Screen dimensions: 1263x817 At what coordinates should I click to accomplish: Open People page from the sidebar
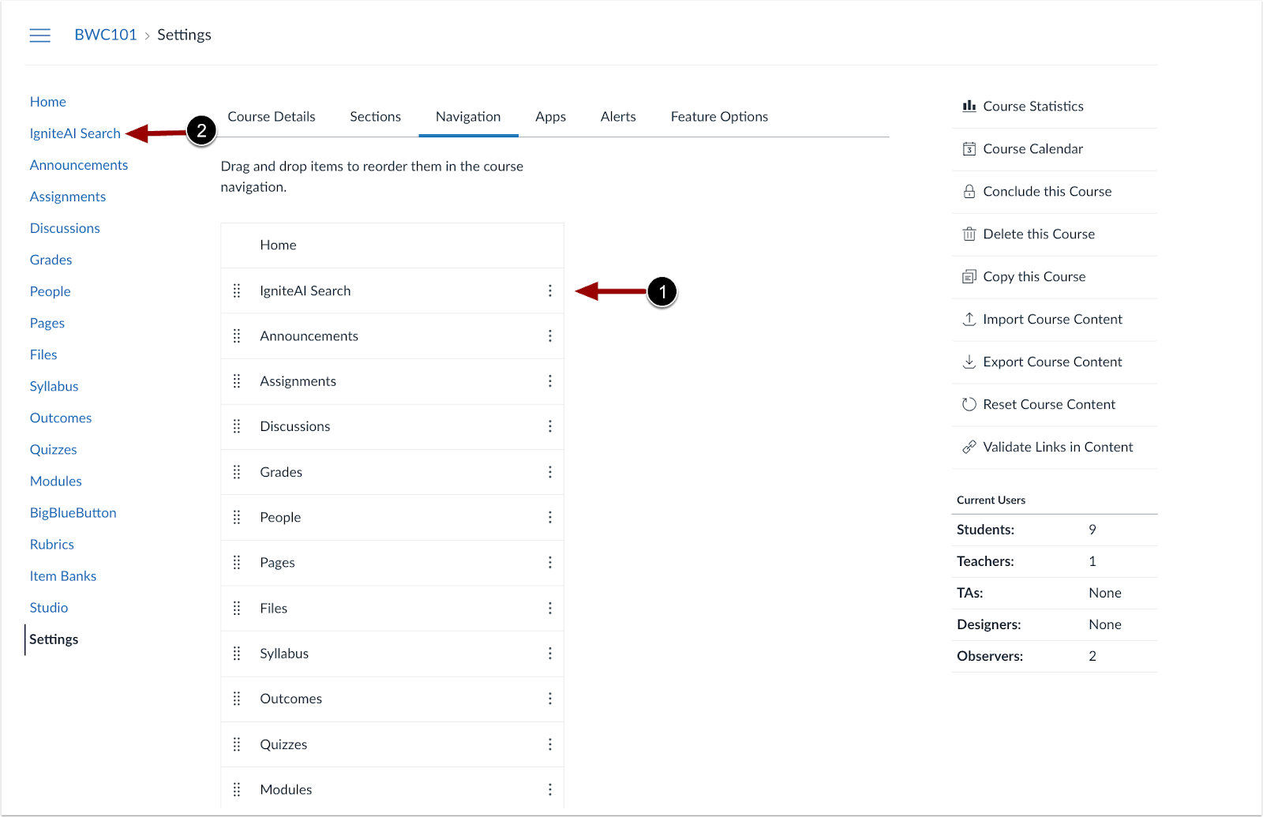[50, 290]
